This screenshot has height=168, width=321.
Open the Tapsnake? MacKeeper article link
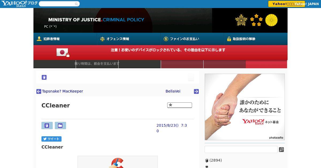tap(63, 91)
